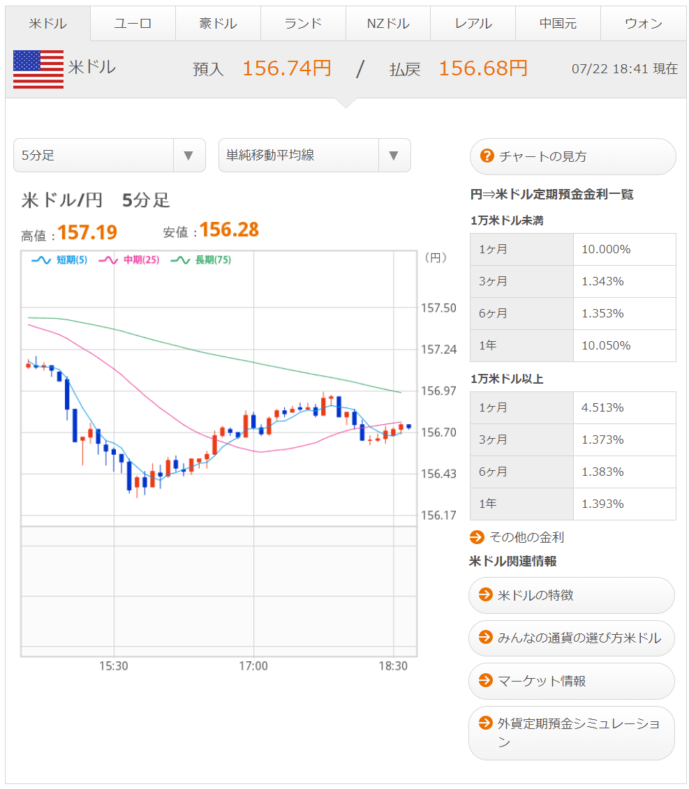Image resolution: width=689 pixels, height=789 pixels.
Task: Select the ウォン currency tab
Action: [643, 24]
